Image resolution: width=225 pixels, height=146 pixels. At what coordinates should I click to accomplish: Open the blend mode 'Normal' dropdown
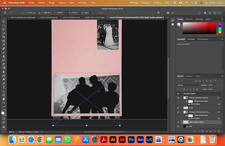(x=188, y=85)
